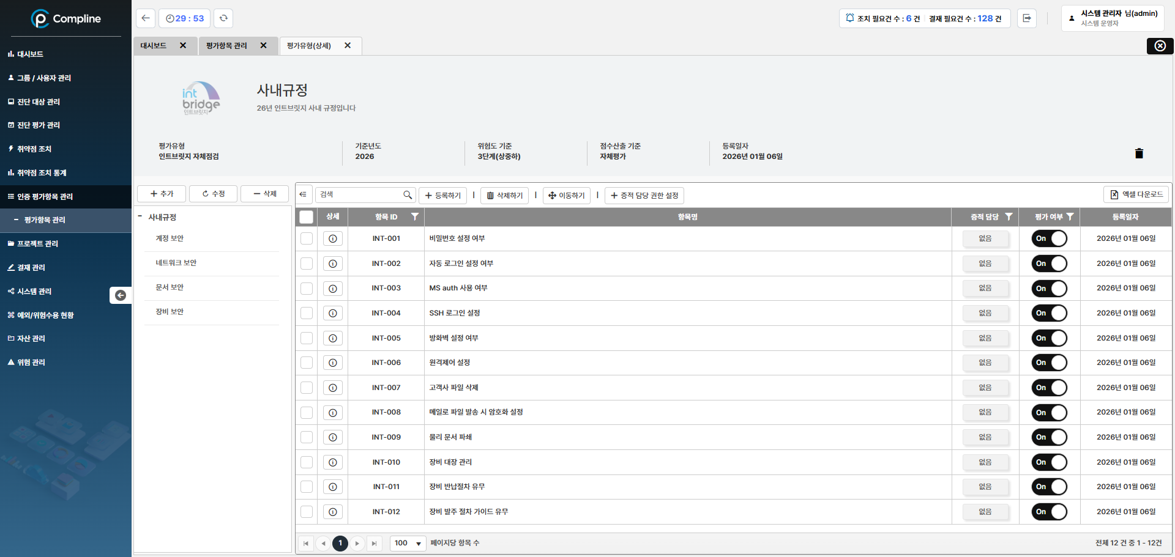This screenshot has height=557, width=1175.
Task: Click the logout icon in the top bar
Action: 1027,18
